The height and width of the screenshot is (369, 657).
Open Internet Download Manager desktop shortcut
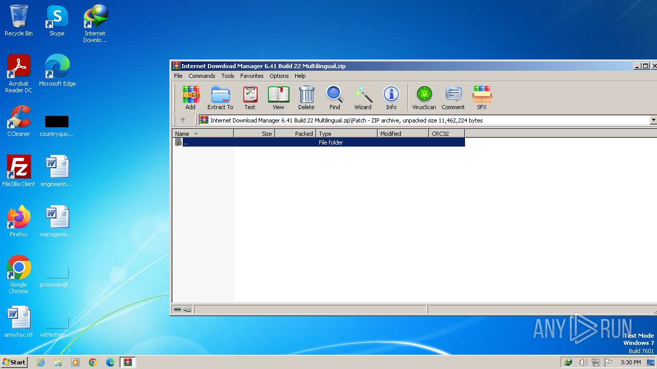point(95,24)
